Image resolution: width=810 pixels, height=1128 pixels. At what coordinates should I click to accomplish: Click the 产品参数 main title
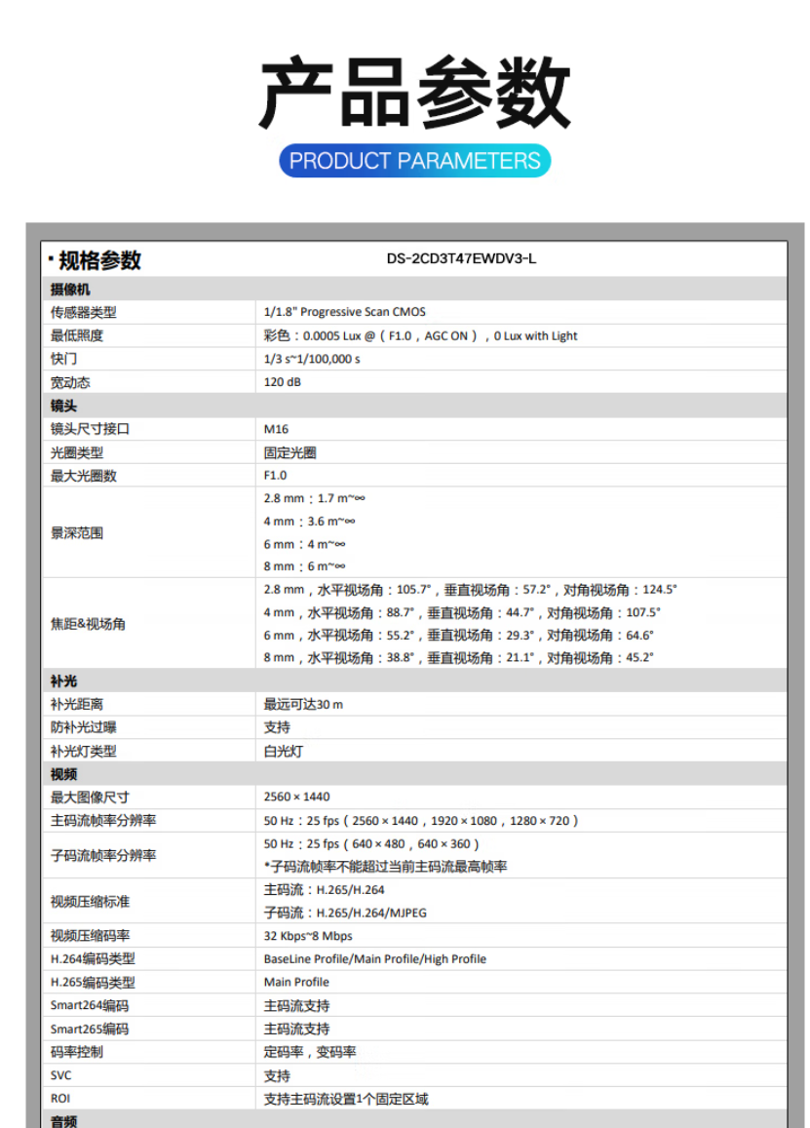pyautogui.click(x=414, y=93)
